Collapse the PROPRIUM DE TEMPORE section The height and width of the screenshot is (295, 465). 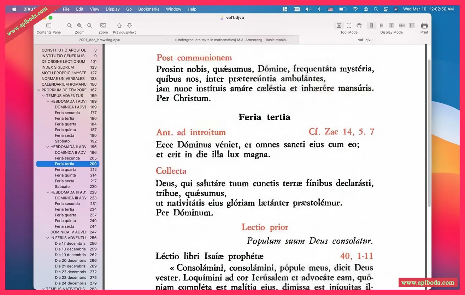tap(39, 90)
